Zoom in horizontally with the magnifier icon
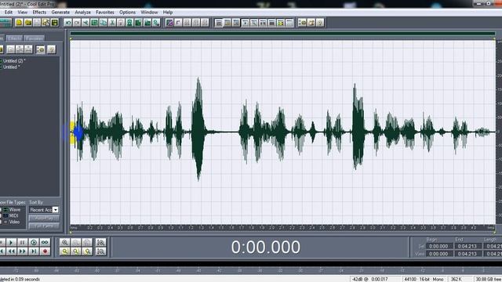 click(64, 242)
